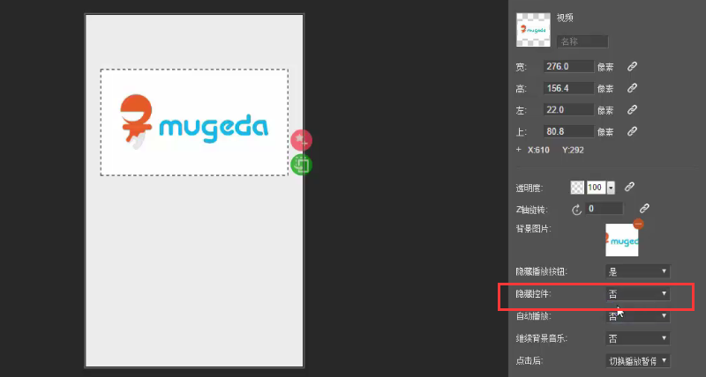The width and height of the screenshot is (706, 377).
Task: Click the link icon beside Z轴旋转 rotation
Action: tap(644, 209)
